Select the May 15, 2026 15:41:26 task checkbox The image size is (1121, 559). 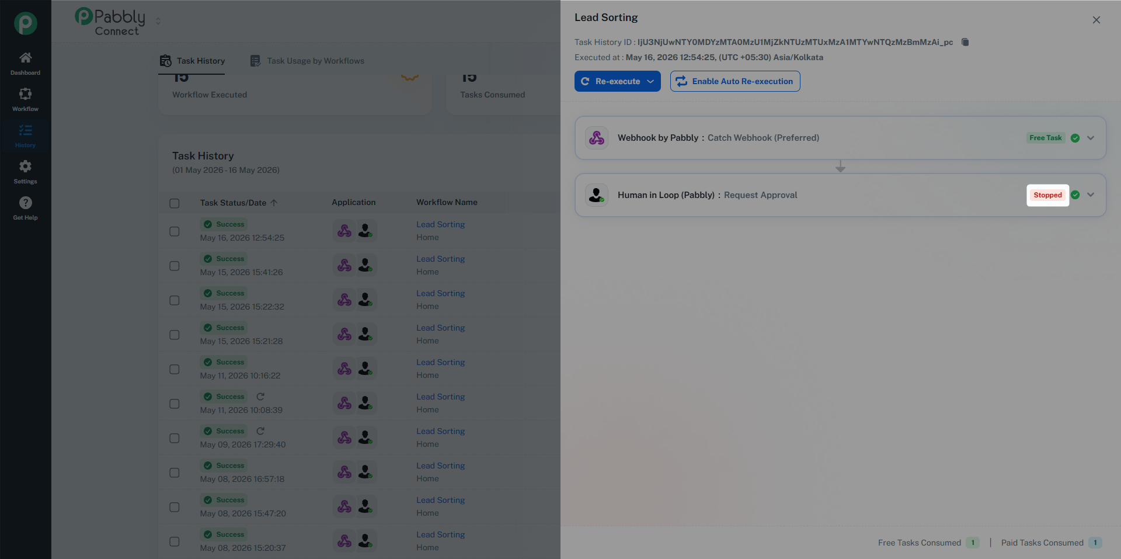tap(175, 266)
